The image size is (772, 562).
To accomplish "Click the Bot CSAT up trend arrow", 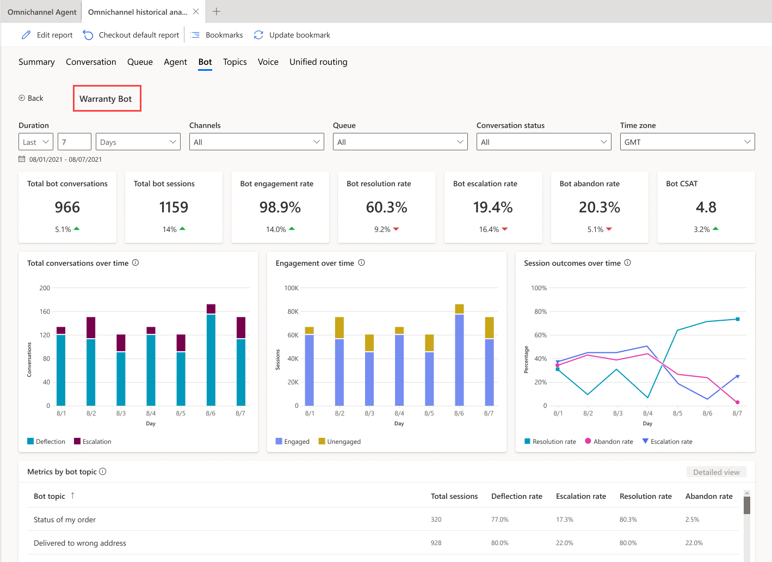I will (x=715, y=229).
